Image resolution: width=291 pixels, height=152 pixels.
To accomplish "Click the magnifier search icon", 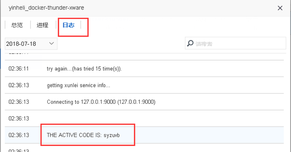I will [190, 43].
